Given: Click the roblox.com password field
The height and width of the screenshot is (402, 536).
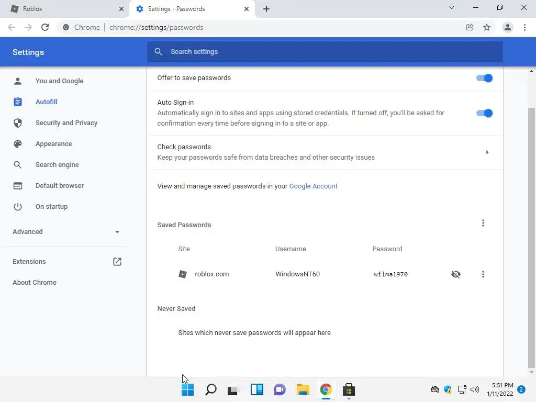Looking at the screenshot, I should pyautogui.click(x=390, y=274).
